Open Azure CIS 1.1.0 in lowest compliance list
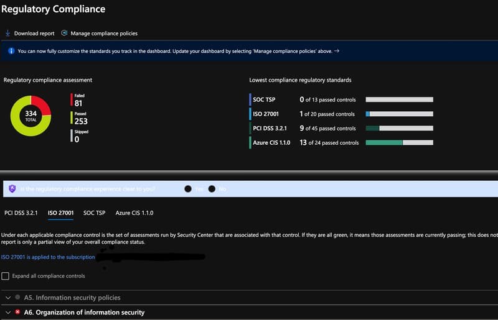Image resolution: width=498 pixels, height=320 pixels. pyautogui.click(x=271, y=143)
